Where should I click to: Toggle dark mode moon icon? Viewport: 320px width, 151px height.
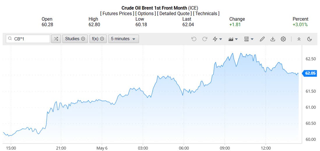click(x=310, y=39)
